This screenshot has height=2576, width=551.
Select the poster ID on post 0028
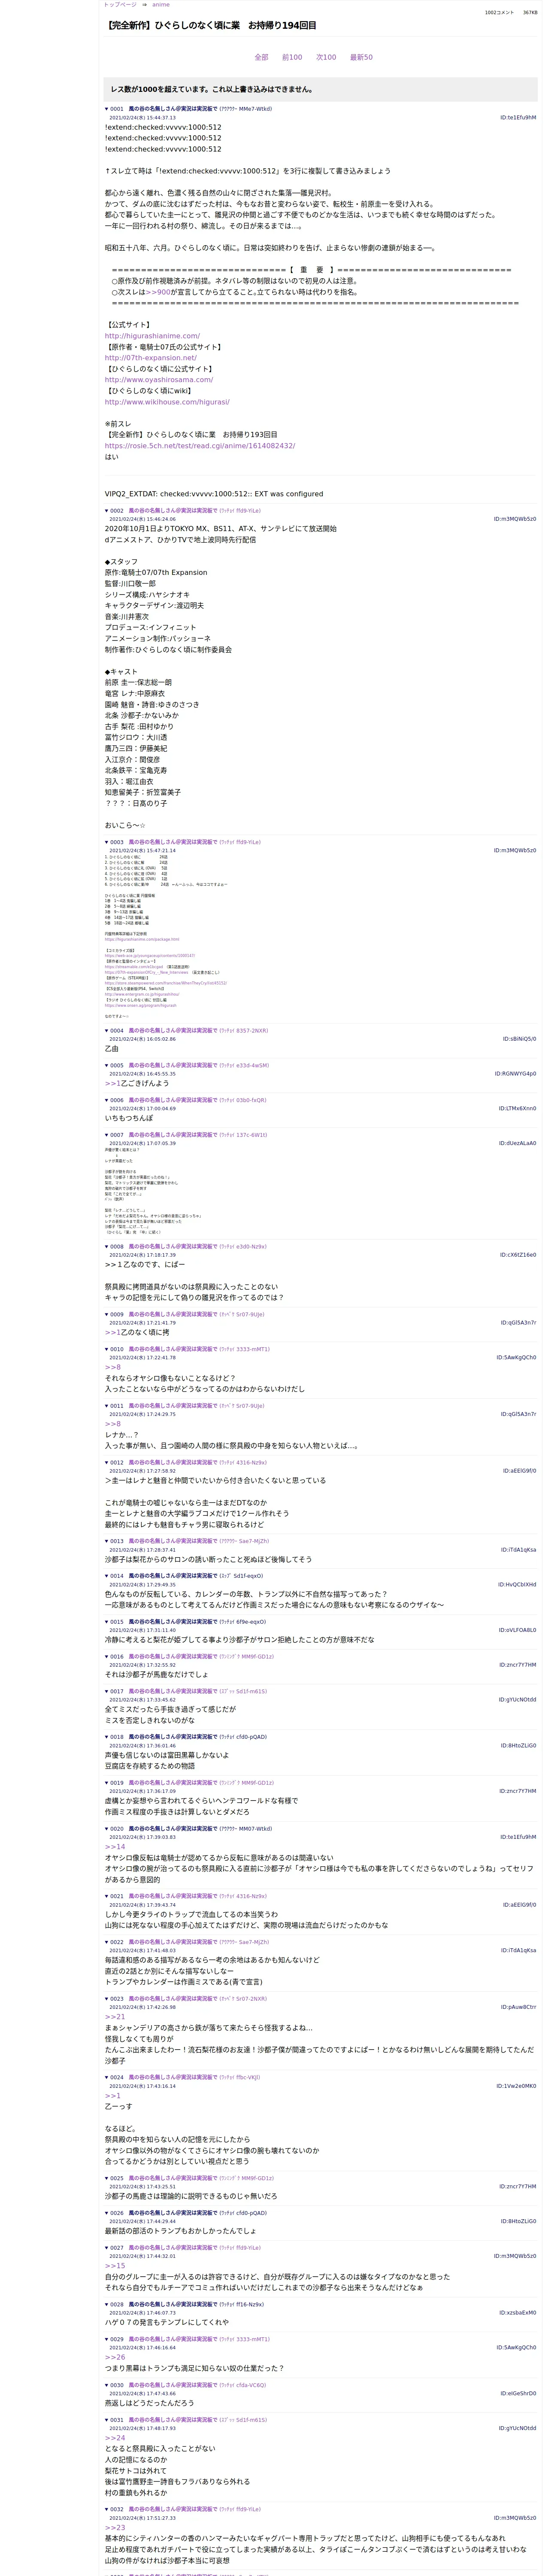click(517, 2313)
